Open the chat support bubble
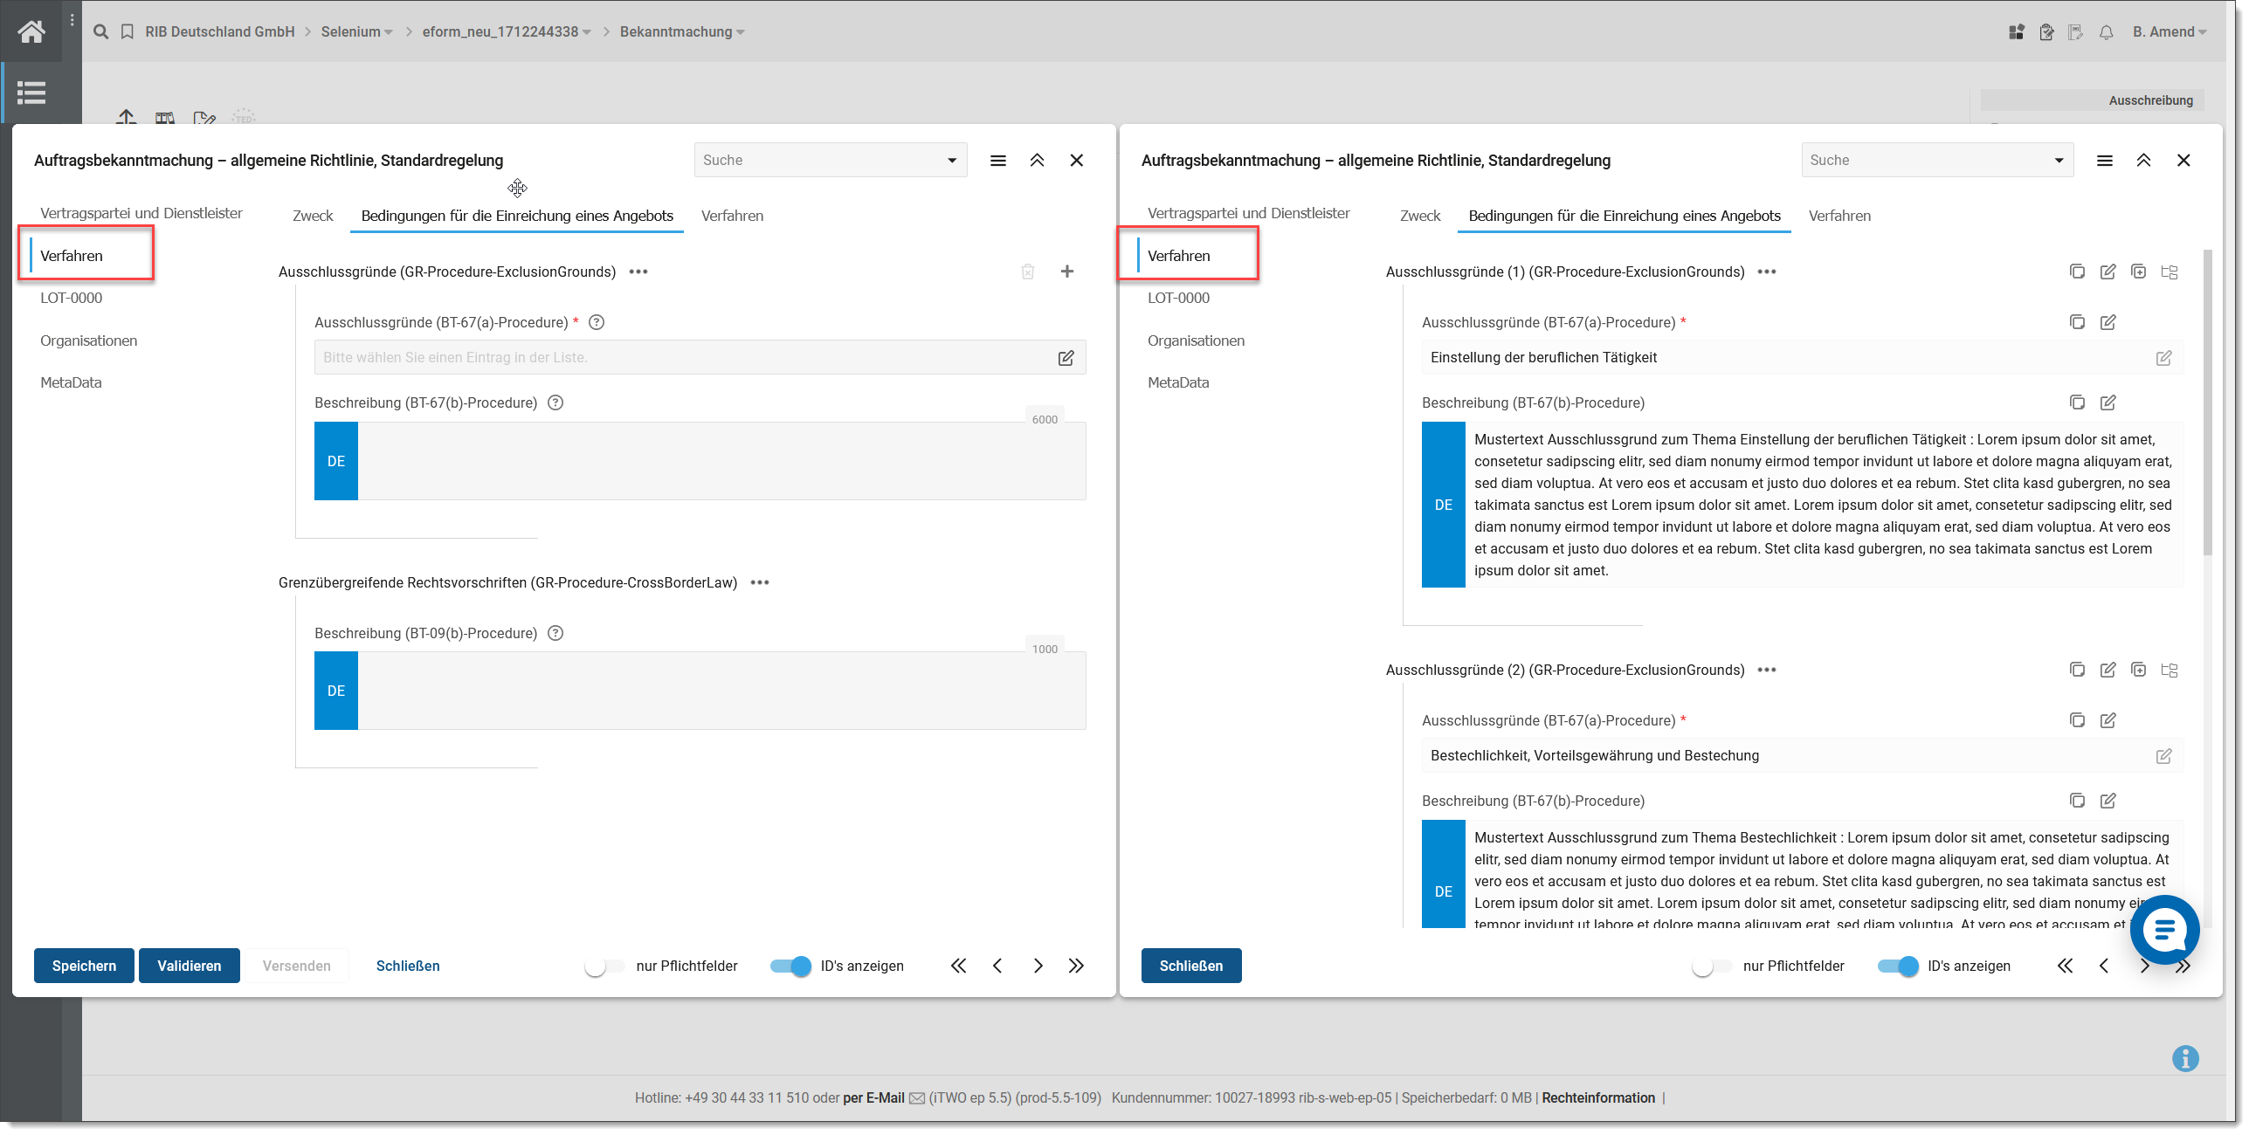The height and width of the screenshot is (1135, 2249). pos(2164,930)
